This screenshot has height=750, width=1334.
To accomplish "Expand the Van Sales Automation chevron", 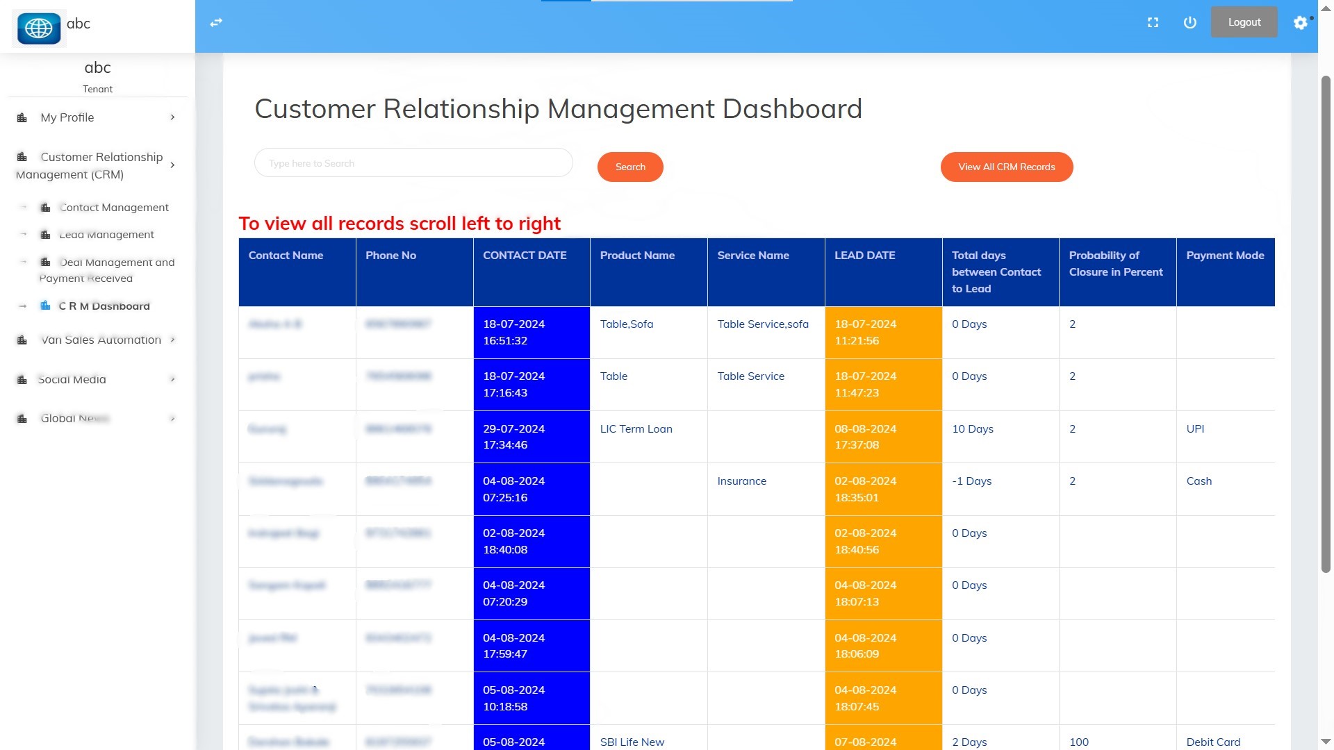I will click(172, 340).
